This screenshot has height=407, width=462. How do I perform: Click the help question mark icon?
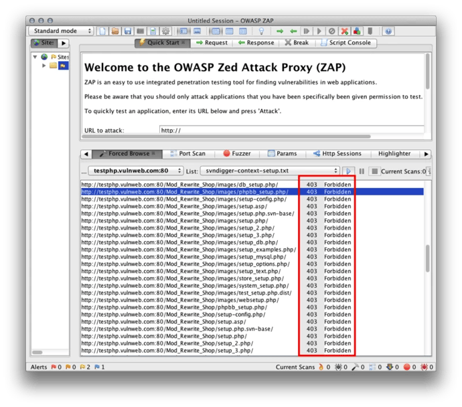(x=388, y=31)
